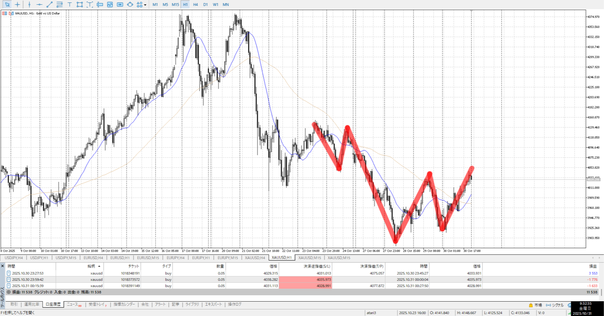Switch to the USDJPY,H4 chart tab

pyautogui.click(x=14, y=258)
